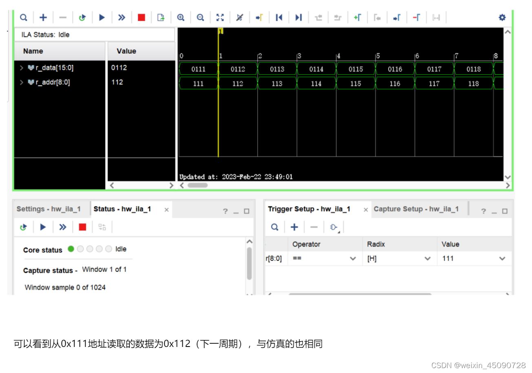This screenshot has width=532, height=373.
Task: Click the search icon in waveform toolbar
Action: pos(24,18)
